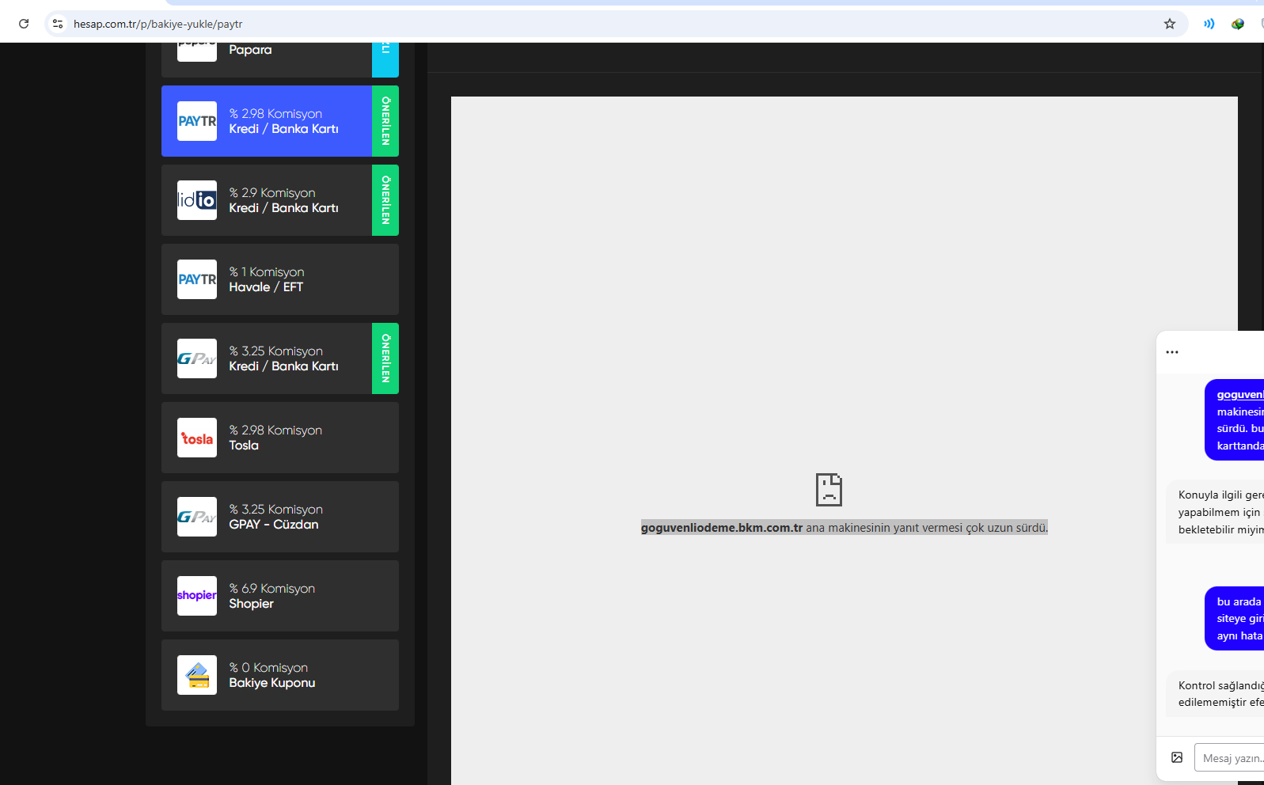Select the Papara payment method

[280, 59]
